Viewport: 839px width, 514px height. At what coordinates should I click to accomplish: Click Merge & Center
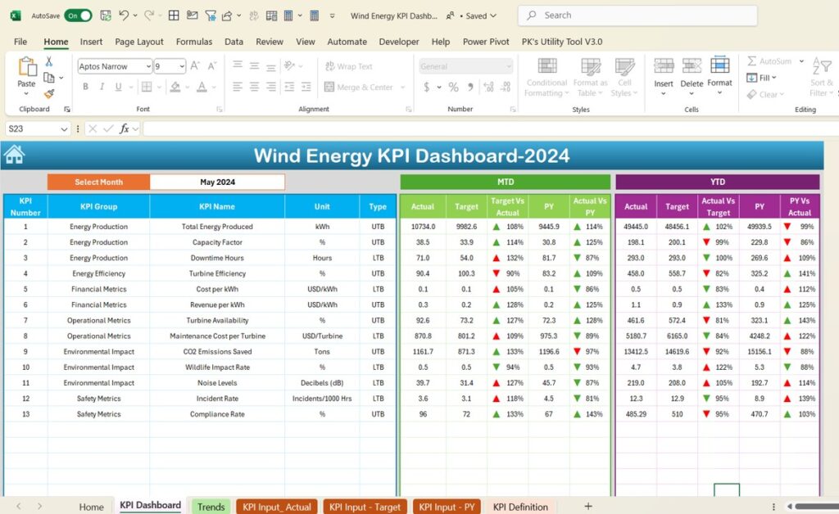click(x=359, y=87)
